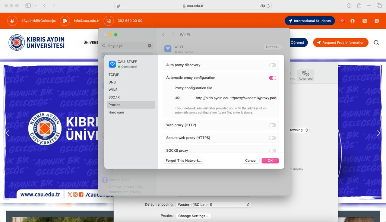Click the Safari reload page icon
The width and height of the screenshot is (386, 222).
268,6
